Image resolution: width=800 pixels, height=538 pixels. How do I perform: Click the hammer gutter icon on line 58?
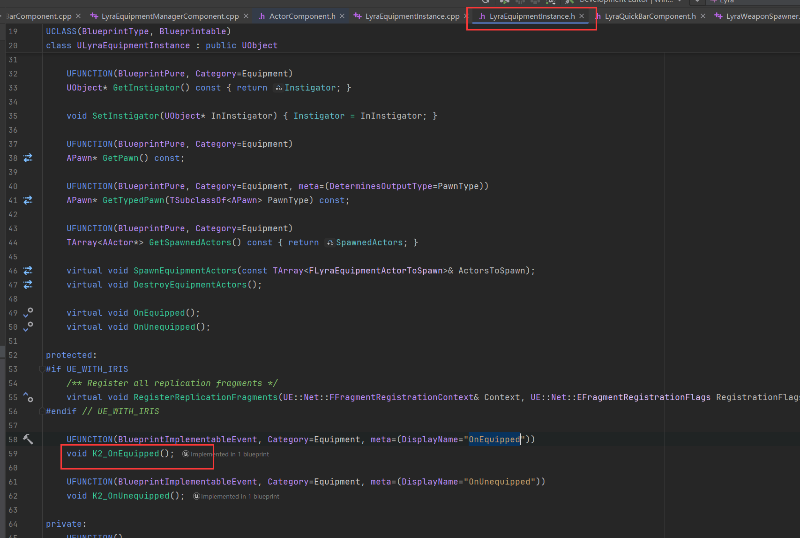point(28,439)
